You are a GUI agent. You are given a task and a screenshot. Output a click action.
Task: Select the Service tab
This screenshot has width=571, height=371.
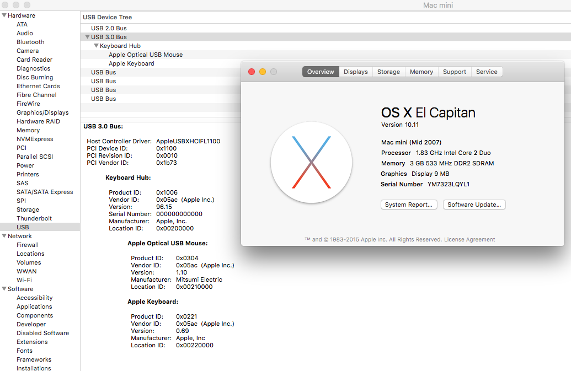487,72
